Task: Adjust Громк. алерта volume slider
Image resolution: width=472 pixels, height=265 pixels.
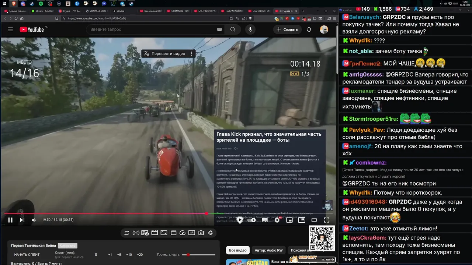Action: (x=199, y=255)
